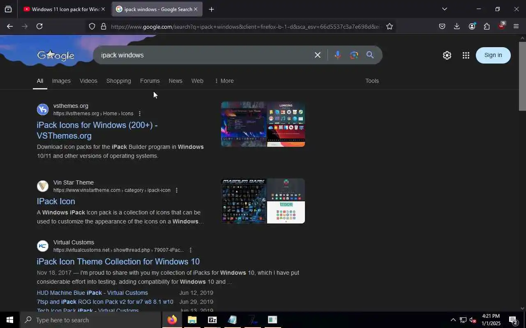
Task: Go to Google homepage via logo
Action: tap(55, 55)
